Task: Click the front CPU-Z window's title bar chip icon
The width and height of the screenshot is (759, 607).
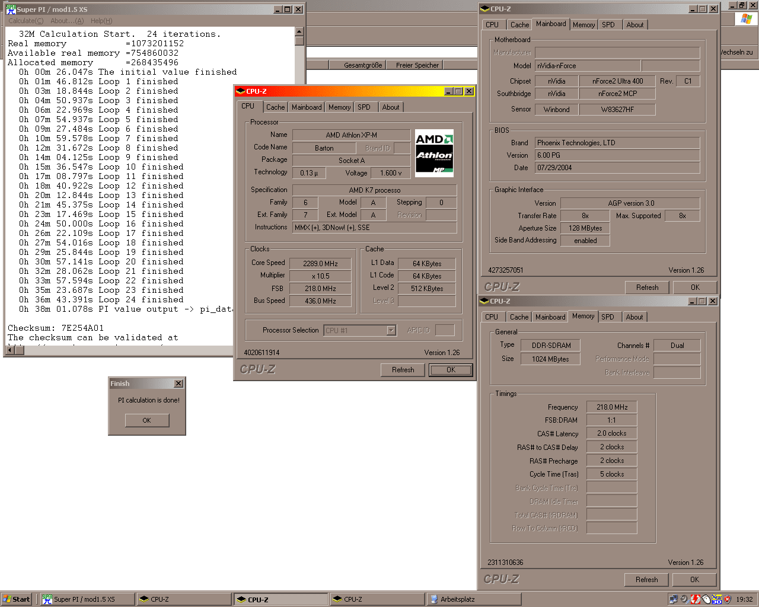Action: coord(240,91)
